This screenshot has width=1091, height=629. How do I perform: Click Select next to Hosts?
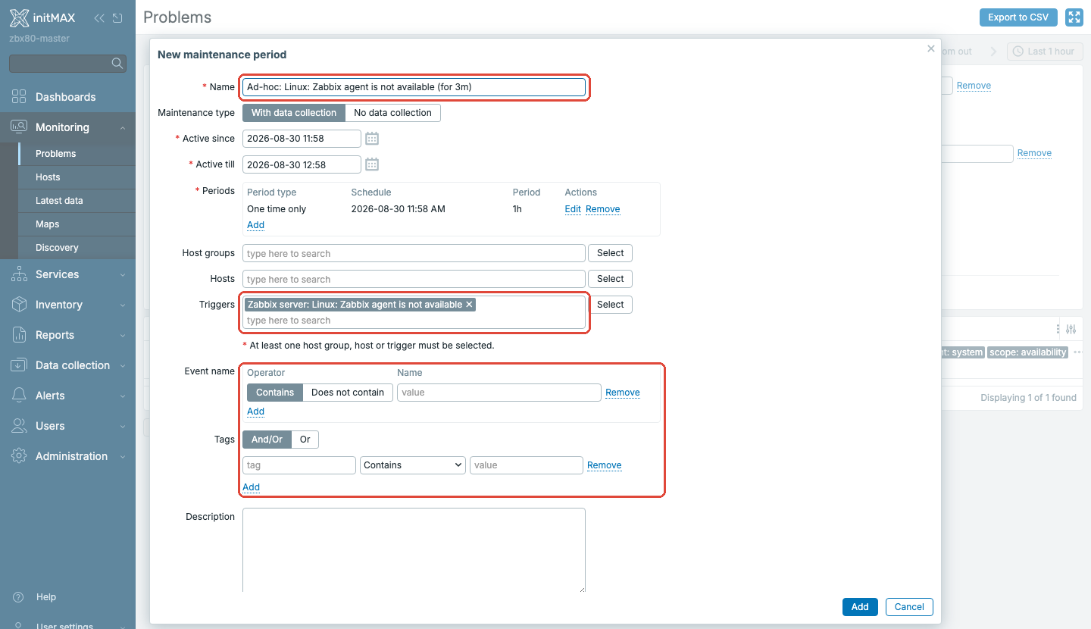pyautogui.click(x=610, y=279)
